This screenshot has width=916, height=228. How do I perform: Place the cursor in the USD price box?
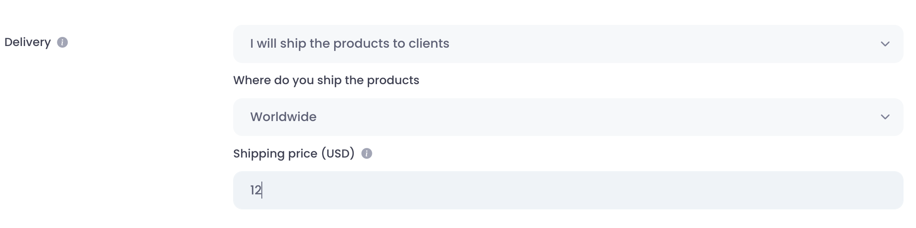[568, 190]
